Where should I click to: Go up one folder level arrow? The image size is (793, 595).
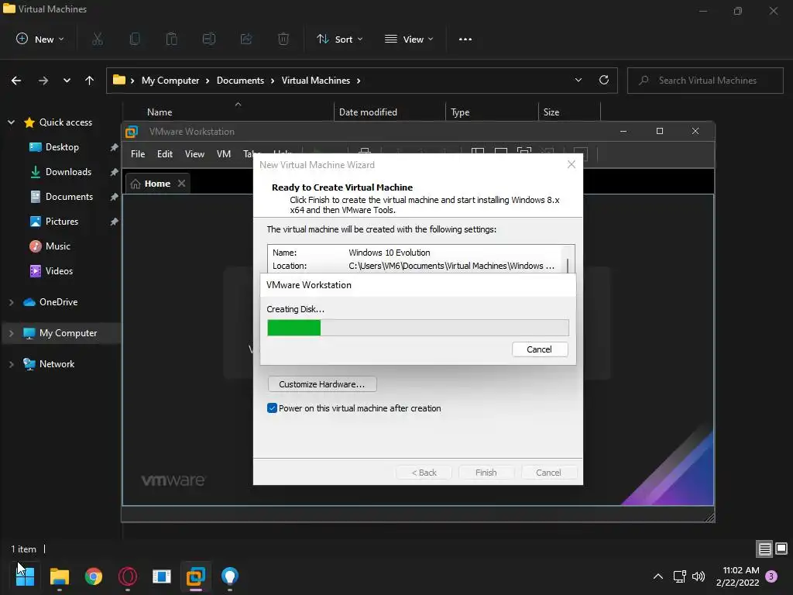point(90,81)
